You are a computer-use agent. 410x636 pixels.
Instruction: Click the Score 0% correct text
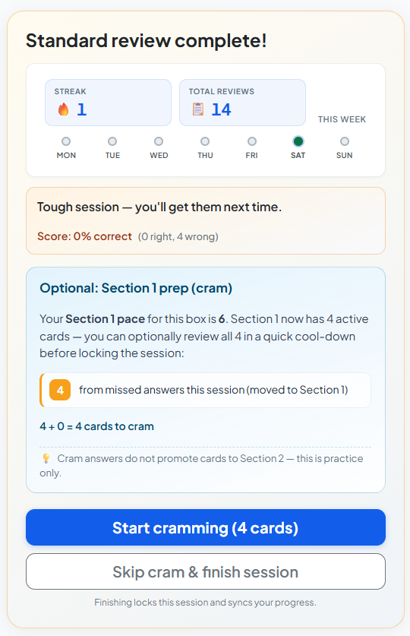(85, 236)
